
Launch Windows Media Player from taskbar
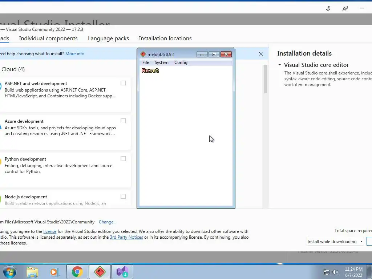click(x=54, y=272)
